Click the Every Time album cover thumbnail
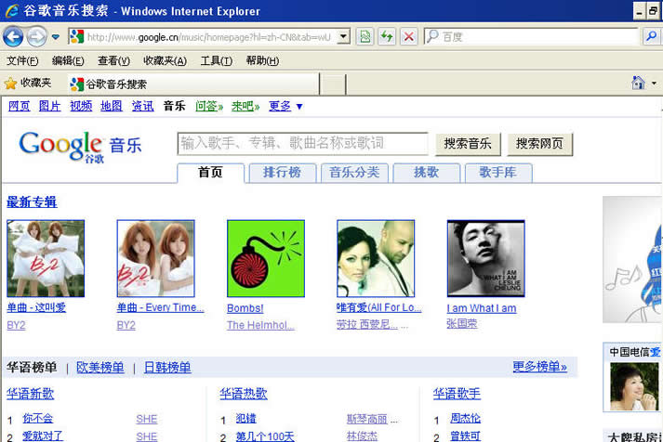The image size is (663, 442). click(x=155, y=258)
